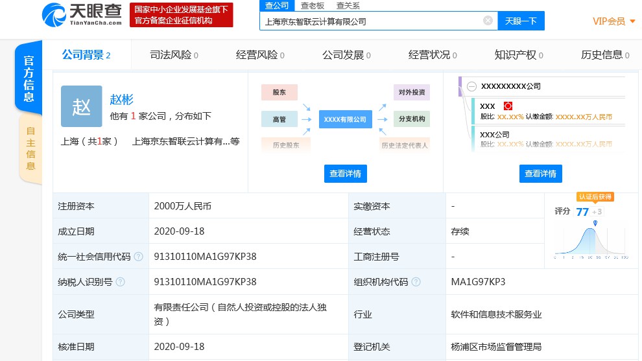This screenshot has width=642, height=361.
Task: Click the 赵 avatar tile
Action: click(82, 106)
